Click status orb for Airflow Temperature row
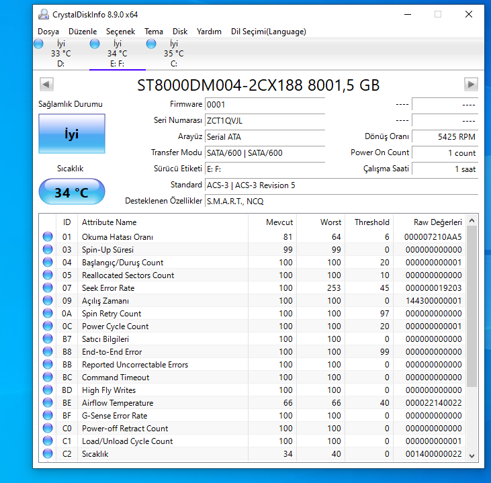Image resolution: width=491 pixels, height=483 pixels. [48, 402]
